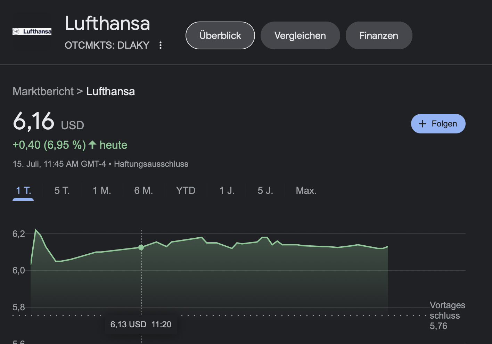
Task: Switch the chart to 1 M.
Action: tap(102, 190)
